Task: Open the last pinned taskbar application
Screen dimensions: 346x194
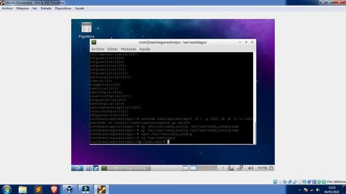Action: tap(101, 189)
